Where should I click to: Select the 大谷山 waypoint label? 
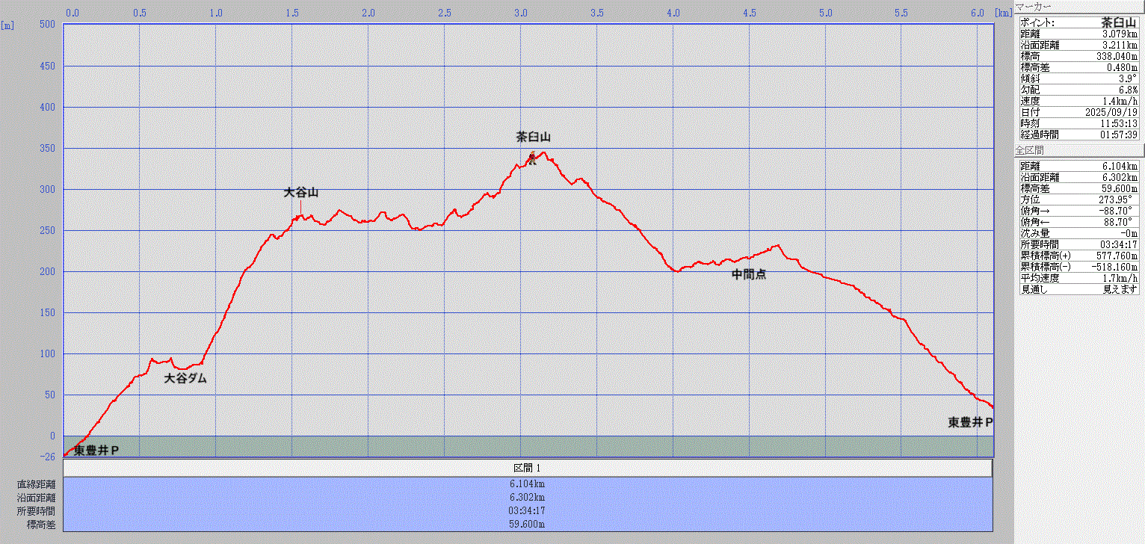[301, 192]
